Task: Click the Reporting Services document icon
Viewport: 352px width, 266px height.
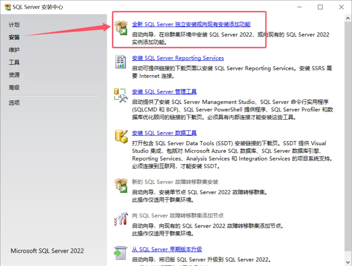Action: tap(121, 60)
